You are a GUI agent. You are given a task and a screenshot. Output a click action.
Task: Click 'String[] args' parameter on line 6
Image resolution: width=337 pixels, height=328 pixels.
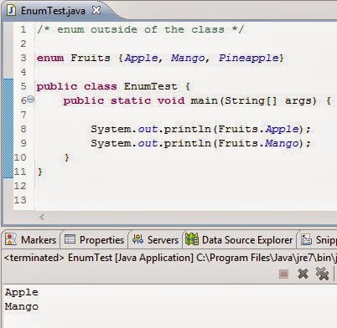click(x=270, y=100)
